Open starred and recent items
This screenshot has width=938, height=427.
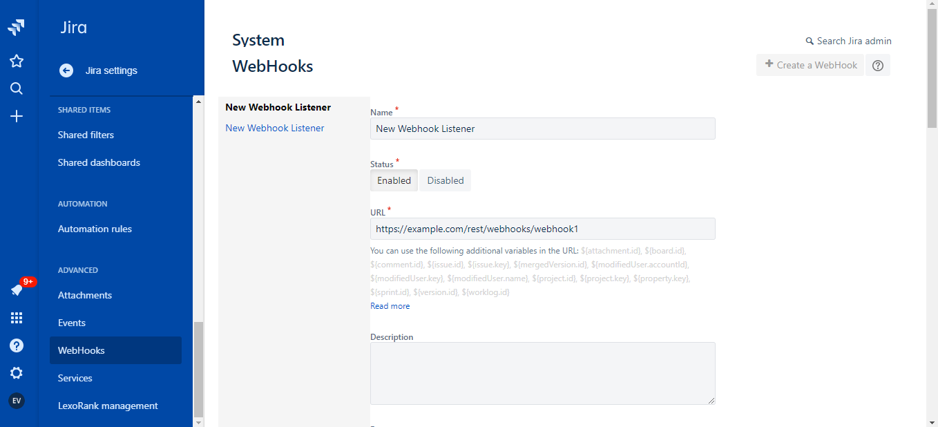17,61
